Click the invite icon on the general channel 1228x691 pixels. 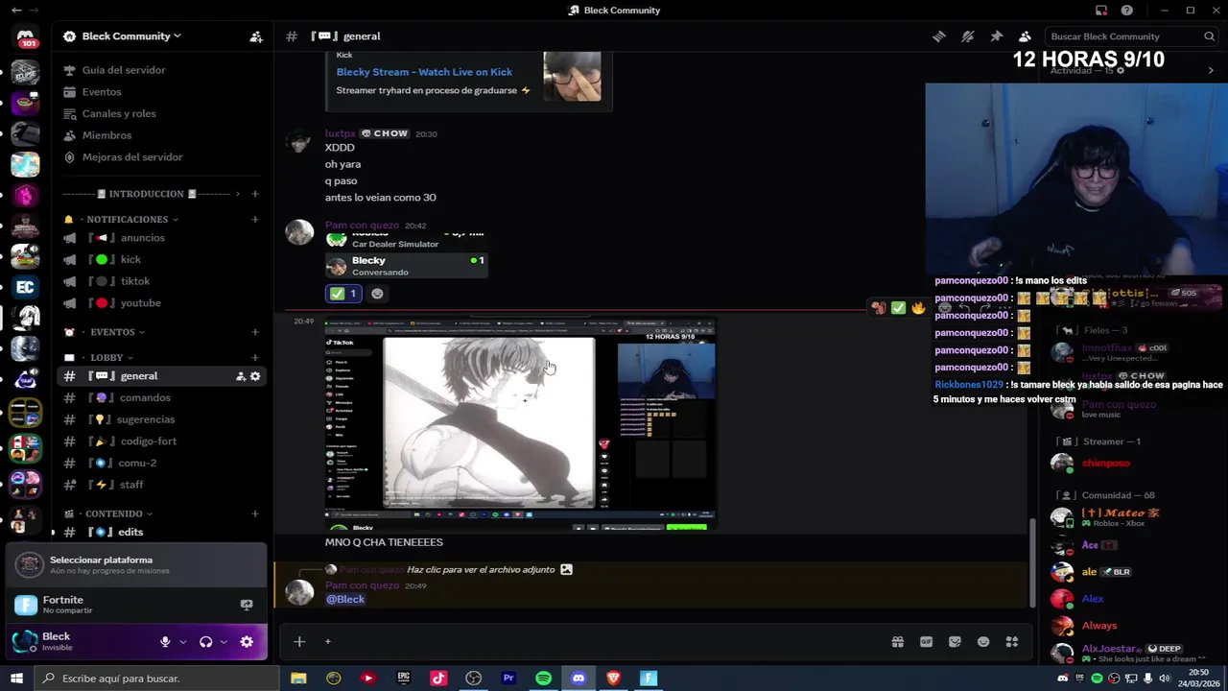pyautogui.click(x=241, y=376)
